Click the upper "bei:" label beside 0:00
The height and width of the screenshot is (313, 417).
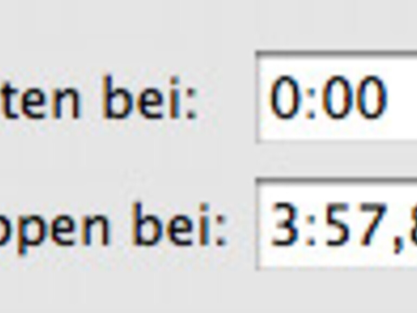150,99
